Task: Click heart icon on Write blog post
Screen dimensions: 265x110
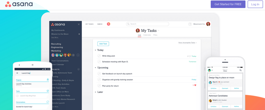Action: (190, 56)
